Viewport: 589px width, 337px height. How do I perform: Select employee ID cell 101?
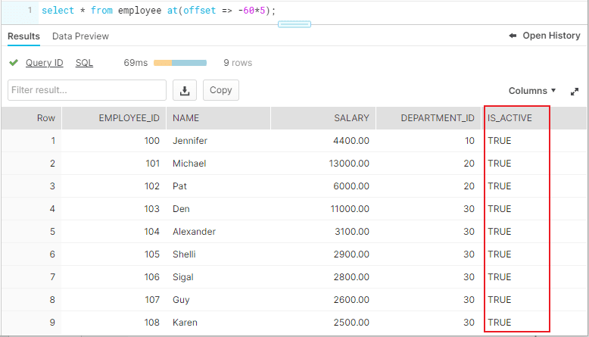[x=152, y=164]
